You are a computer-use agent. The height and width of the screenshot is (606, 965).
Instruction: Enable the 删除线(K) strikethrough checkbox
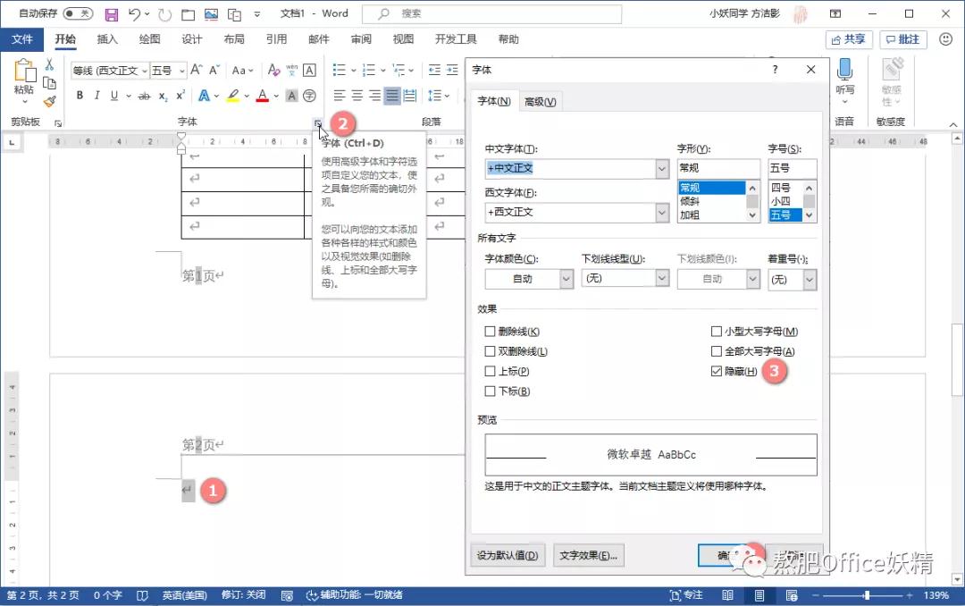coord(490,331)
